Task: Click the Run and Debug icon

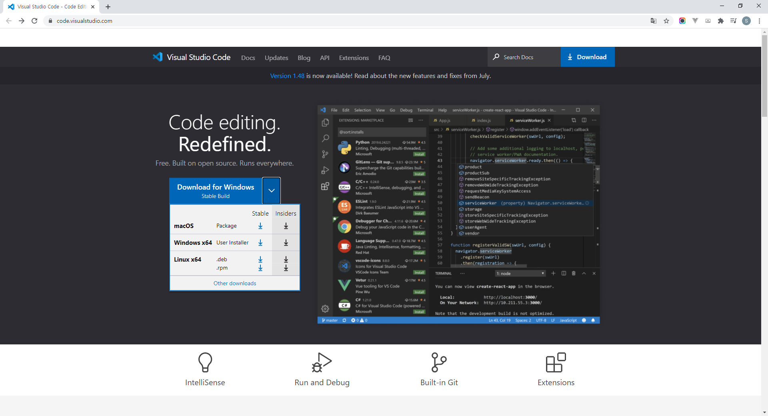Action: [322, 362]
